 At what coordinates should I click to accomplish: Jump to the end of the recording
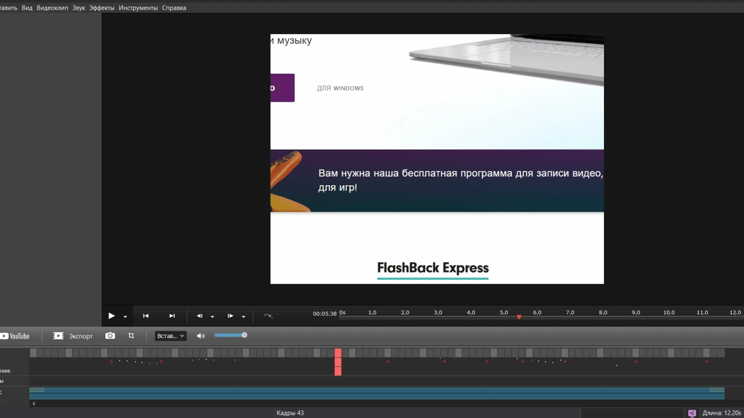[172, 316]
